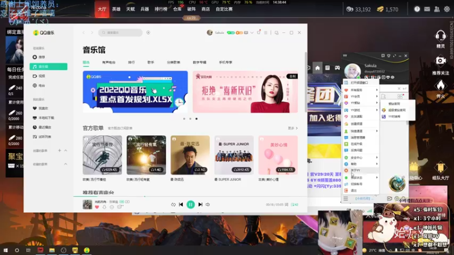Open the skin/theme icon in QQ Music title bar
The height and width of the screenshot is (255, 454).
tap(259, 32)
